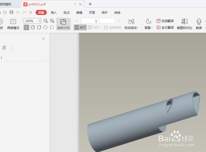206x152 pixels.
Task: Click 划词翻译 word translation
Action: point(165,21)
